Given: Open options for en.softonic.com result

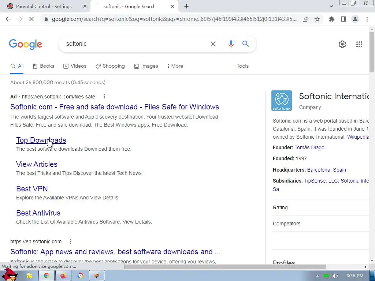Looking at the screenshot, I should coord(71,241).
